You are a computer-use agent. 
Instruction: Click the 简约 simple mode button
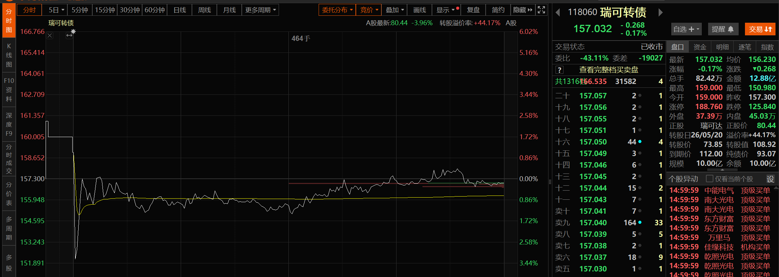[498, 10]
